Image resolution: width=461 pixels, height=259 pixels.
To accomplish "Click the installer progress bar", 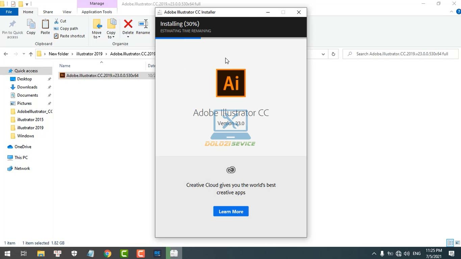I will [231, 38].
